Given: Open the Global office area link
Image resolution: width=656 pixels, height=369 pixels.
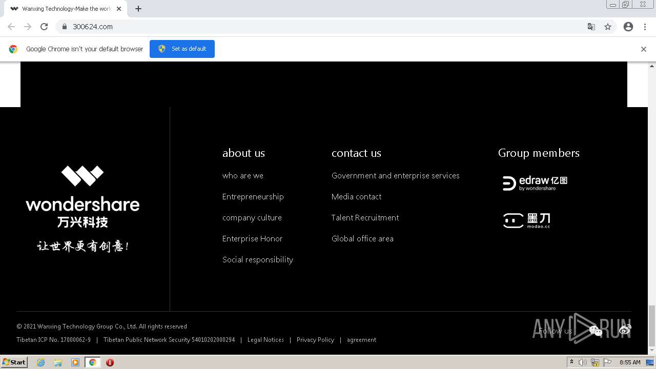Looking at the screenshot, I should pos(363,239).
